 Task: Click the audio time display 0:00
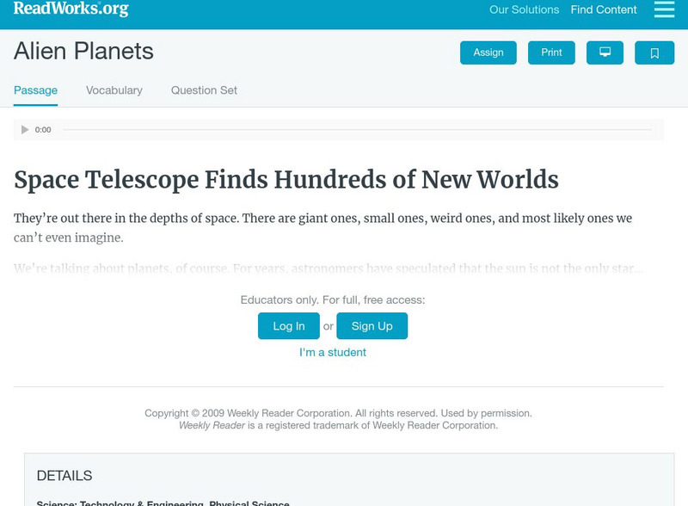pos(43,130)
